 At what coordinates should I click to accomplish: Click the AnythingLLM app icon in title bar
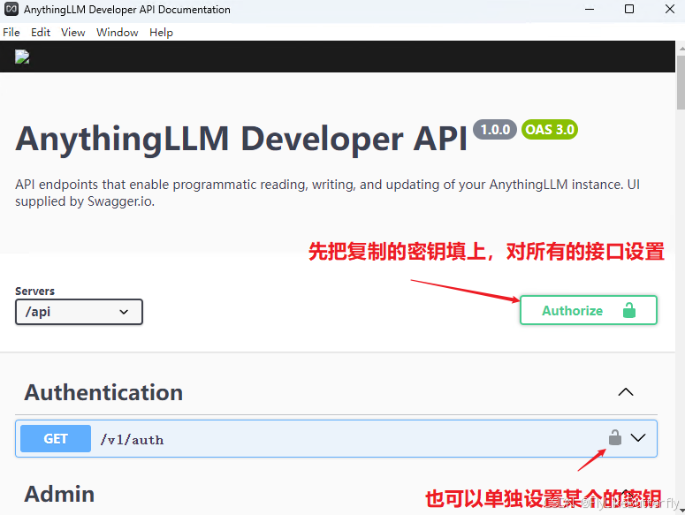point(11,9)
